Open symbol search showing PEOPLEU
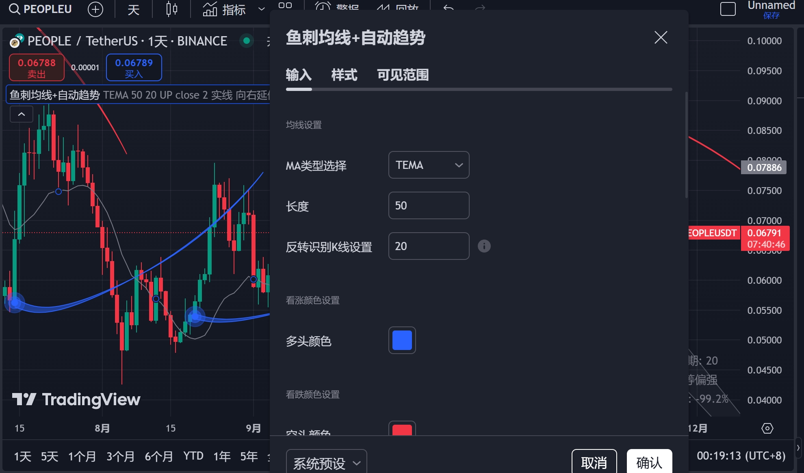Image resolution: width=804 pixels, height=473 pixels. point(40,9)
